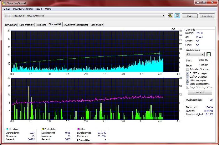This screenshot has height=145, width=219.
Task: Toggle the Zeige Lesegeschw. checkbox
Action: 188,84
